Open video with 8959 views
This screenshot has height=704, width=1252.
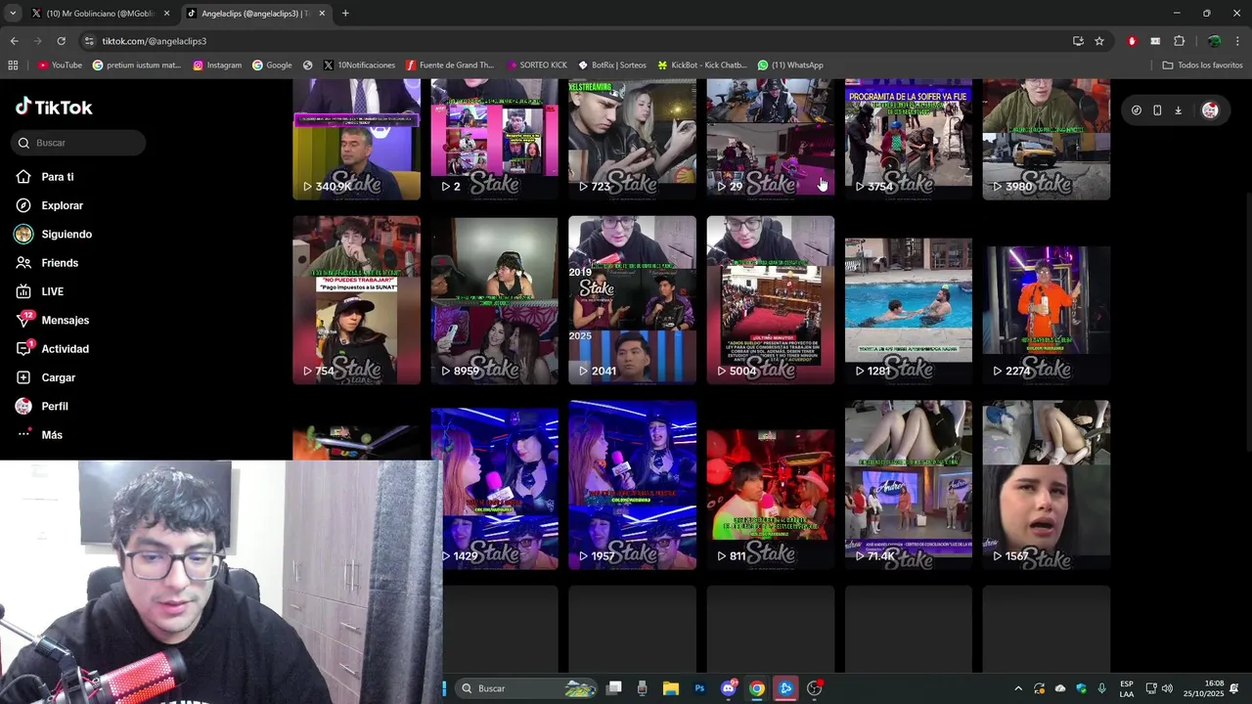494,300
